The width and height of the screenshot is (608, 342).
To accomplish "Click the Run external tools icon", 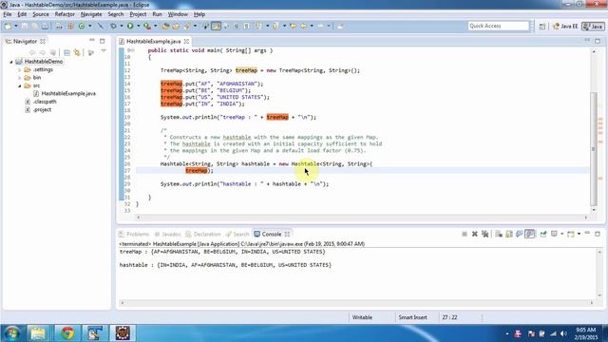I will coord(147,26).
